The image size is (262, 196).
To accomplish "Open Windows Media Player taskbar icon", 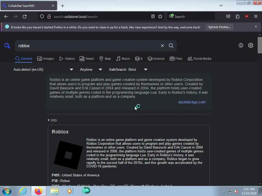I will tap(70, 191).
